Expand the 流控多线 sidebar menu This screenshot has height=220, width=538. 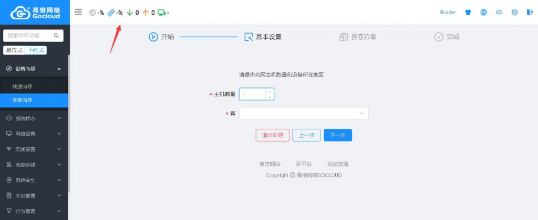(34, 164)
